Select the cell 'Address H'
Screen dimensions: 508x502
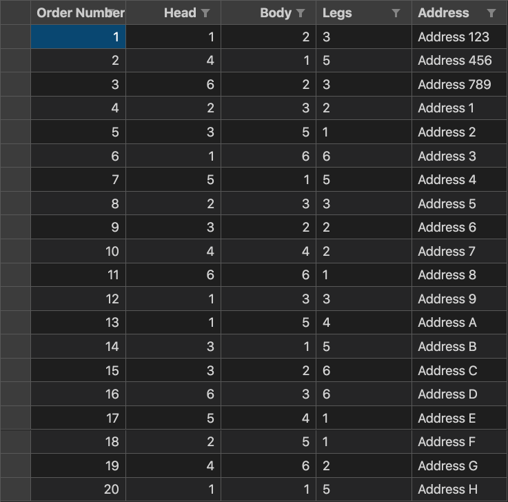point(459,490)
